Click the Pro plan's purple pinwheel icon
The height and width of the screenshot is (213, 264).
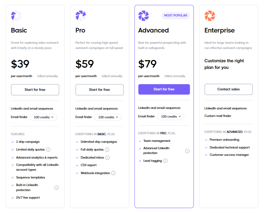pyautogui.click(x=80, y=15)
